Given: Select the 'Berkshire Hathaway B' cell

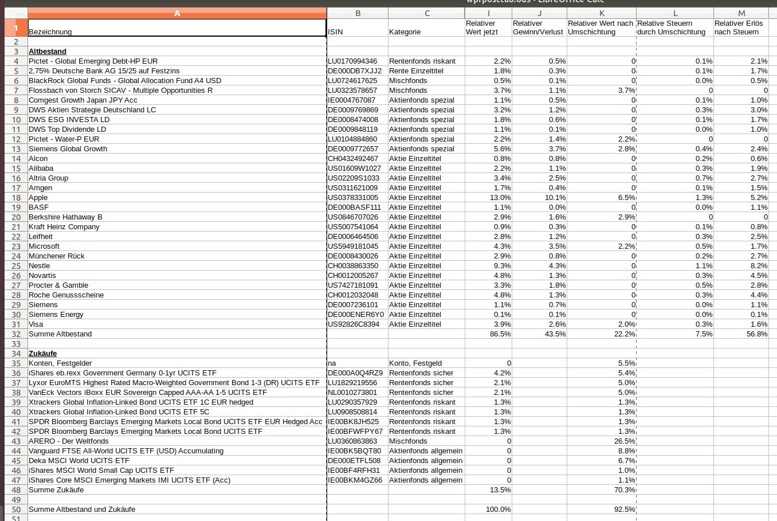Looking at the screenshot, I should pos(177,217).
